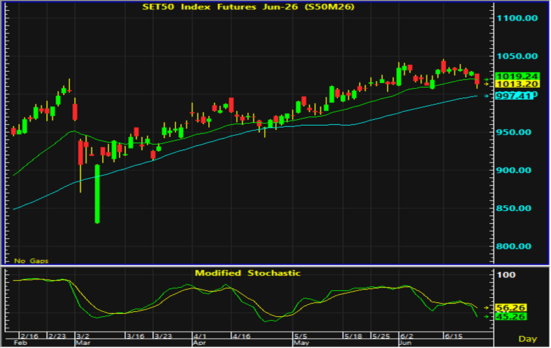Click the 5/18 date marker
The width and height of the screenshot is (551, 348).
353,336
